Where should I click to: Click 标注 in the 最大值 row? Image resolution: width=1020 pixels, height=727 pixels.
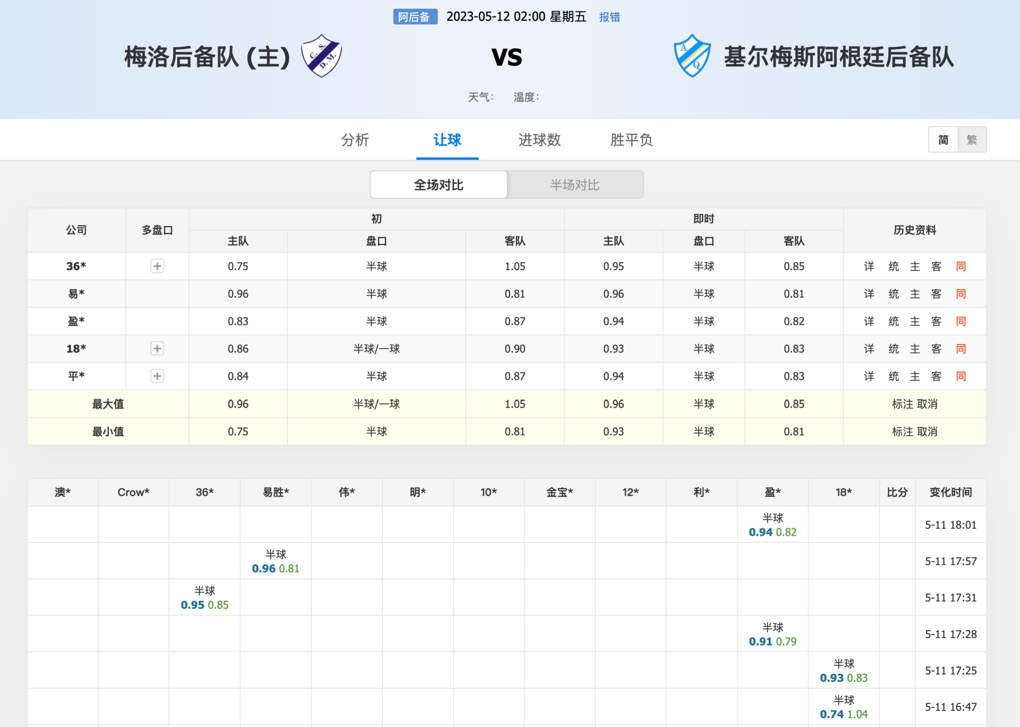[902, 404]
